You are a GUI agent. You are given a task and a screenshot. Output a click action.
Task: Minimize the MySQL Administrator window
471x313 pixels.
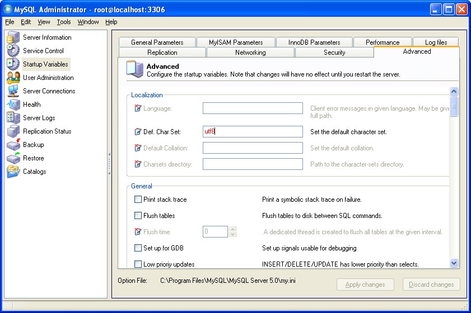pos(436,10)
